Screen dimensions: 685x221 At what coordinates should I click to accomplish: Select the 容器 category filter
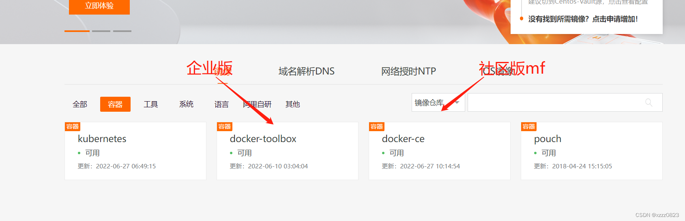coord(115,104)
